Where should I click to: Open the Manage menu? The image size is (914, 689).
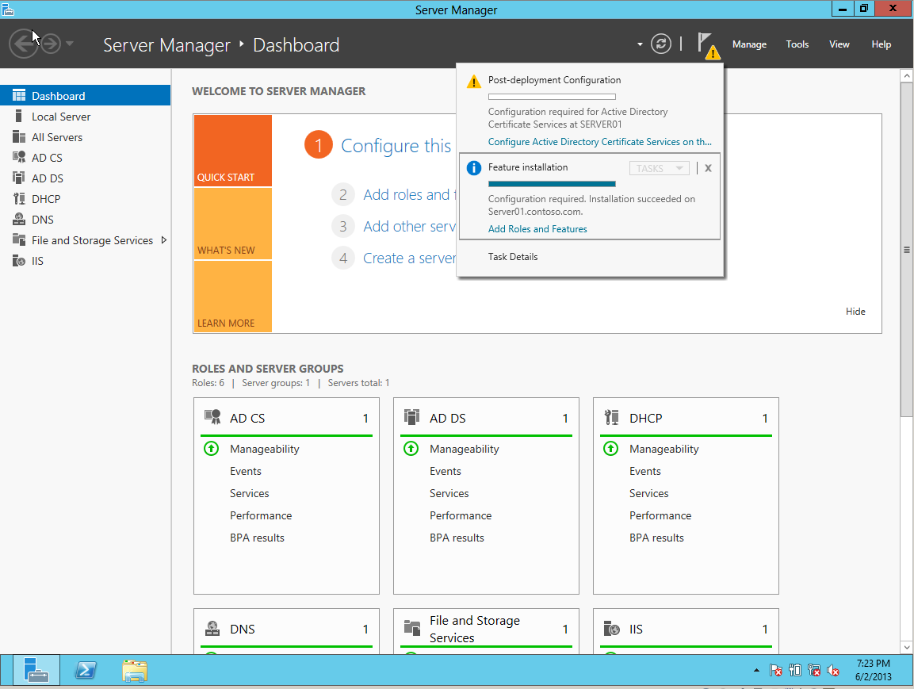click(749, 44)
